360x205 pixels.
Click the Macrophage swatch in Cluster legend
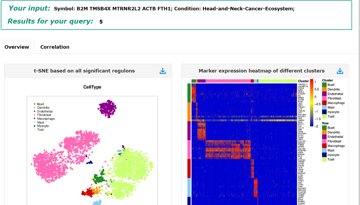324,103
